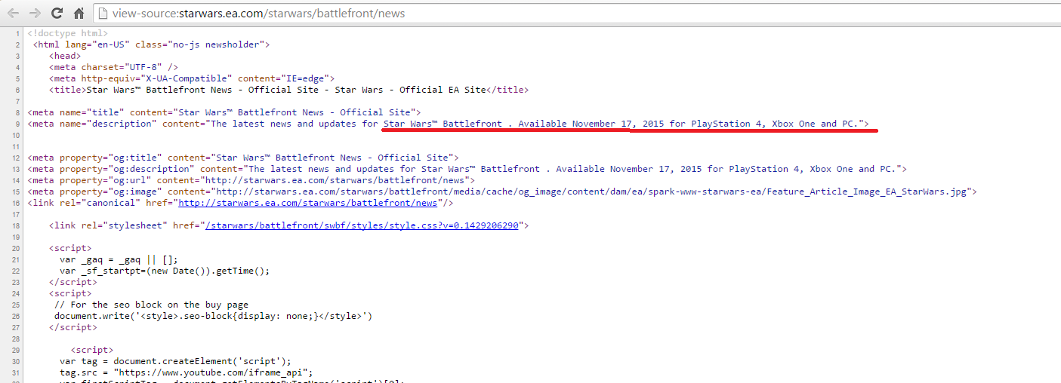
Task: Click the var _gaq code line
Action: 119,259
